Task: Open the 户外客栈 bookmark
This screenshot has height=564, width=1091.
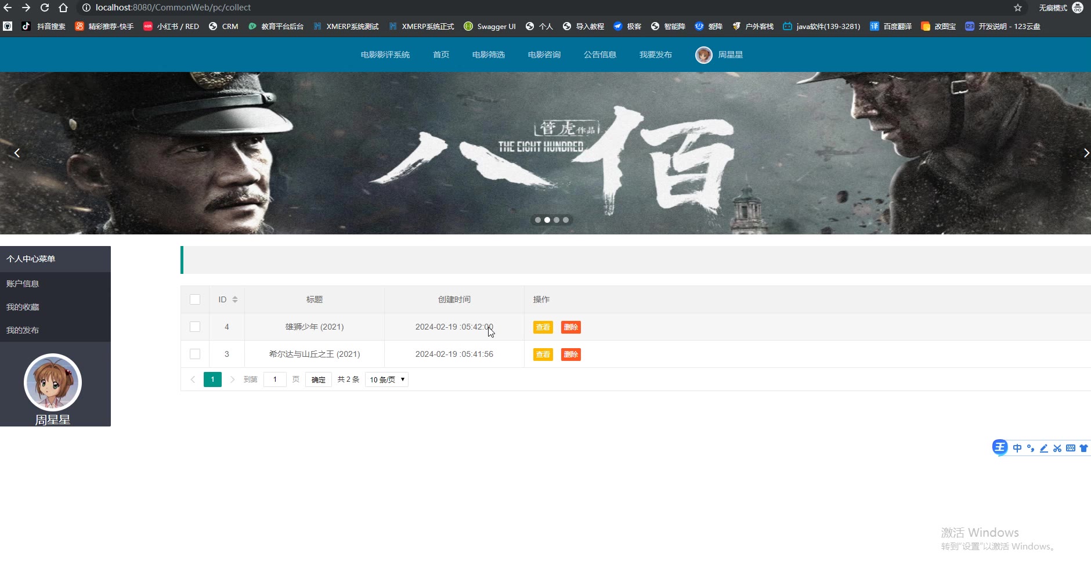Action: click(x=753, y=26)
